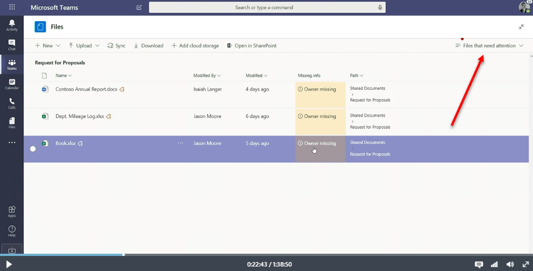Open Modified column dropdown
Image resolution: width=533 pixels, height=271 pixels.
pos(256,76)
